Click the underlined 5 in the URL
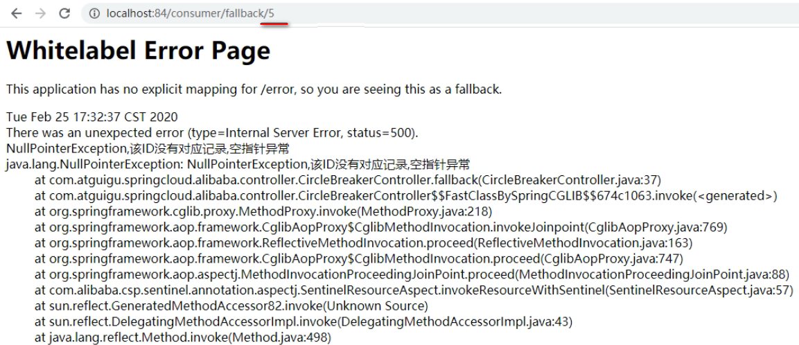This screenshot has height=345, width=799. (x=271, y=14)
